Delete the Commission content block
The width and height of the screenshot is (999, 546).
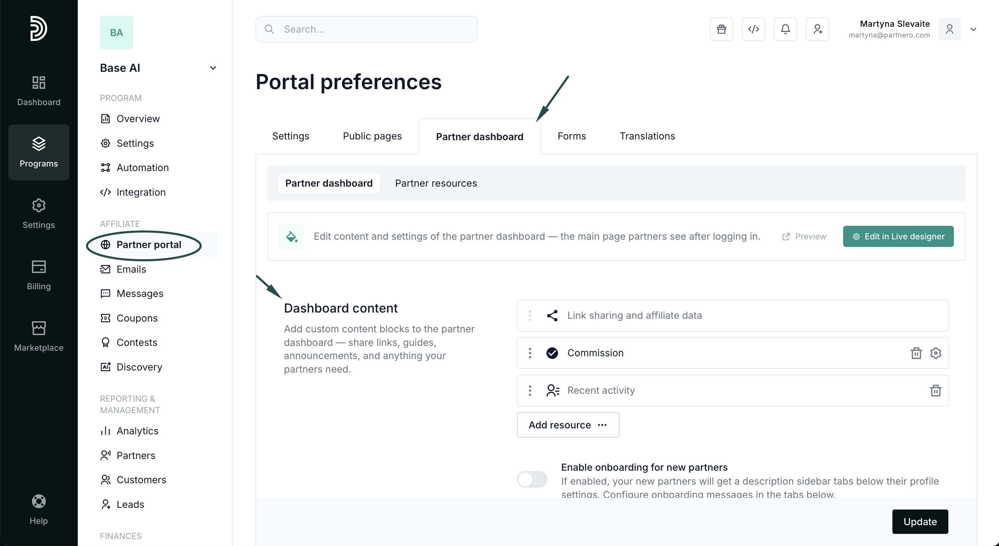[916, 353]
